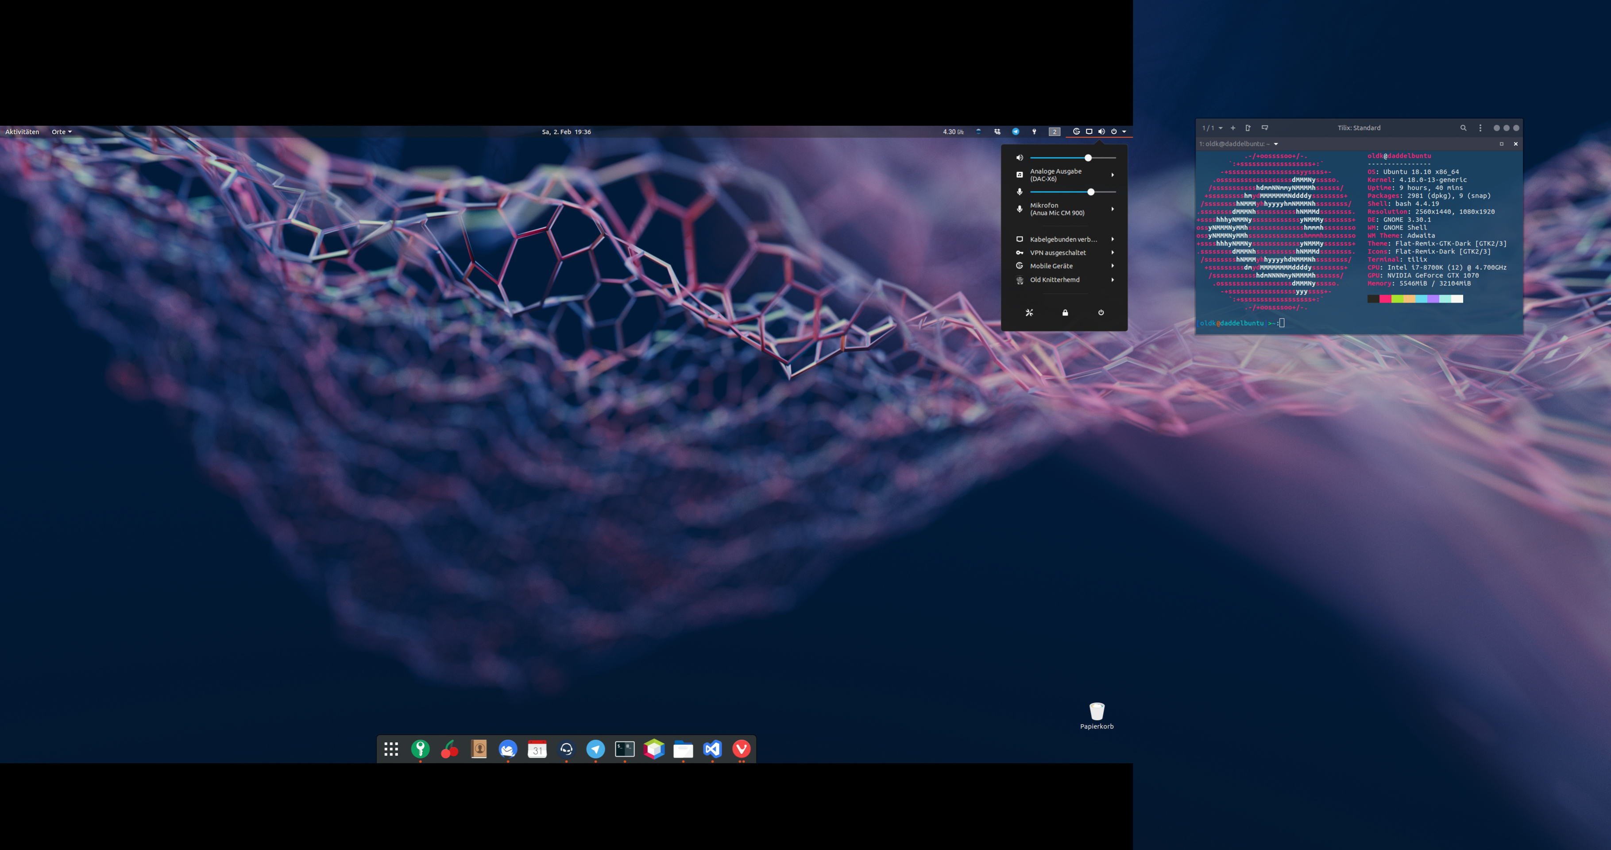The image size is (1611, 850).
Task: Add terminal below in Tilix
Action: pos(1264,128)
